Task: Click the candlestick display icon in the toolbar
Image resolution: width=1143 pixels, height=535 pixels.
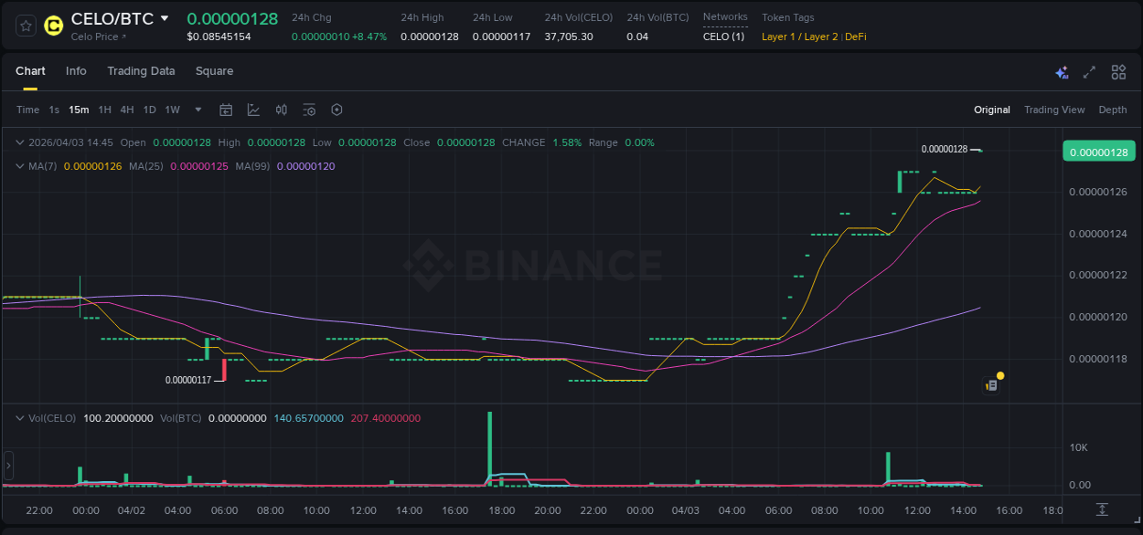Action: pos(281,110)
